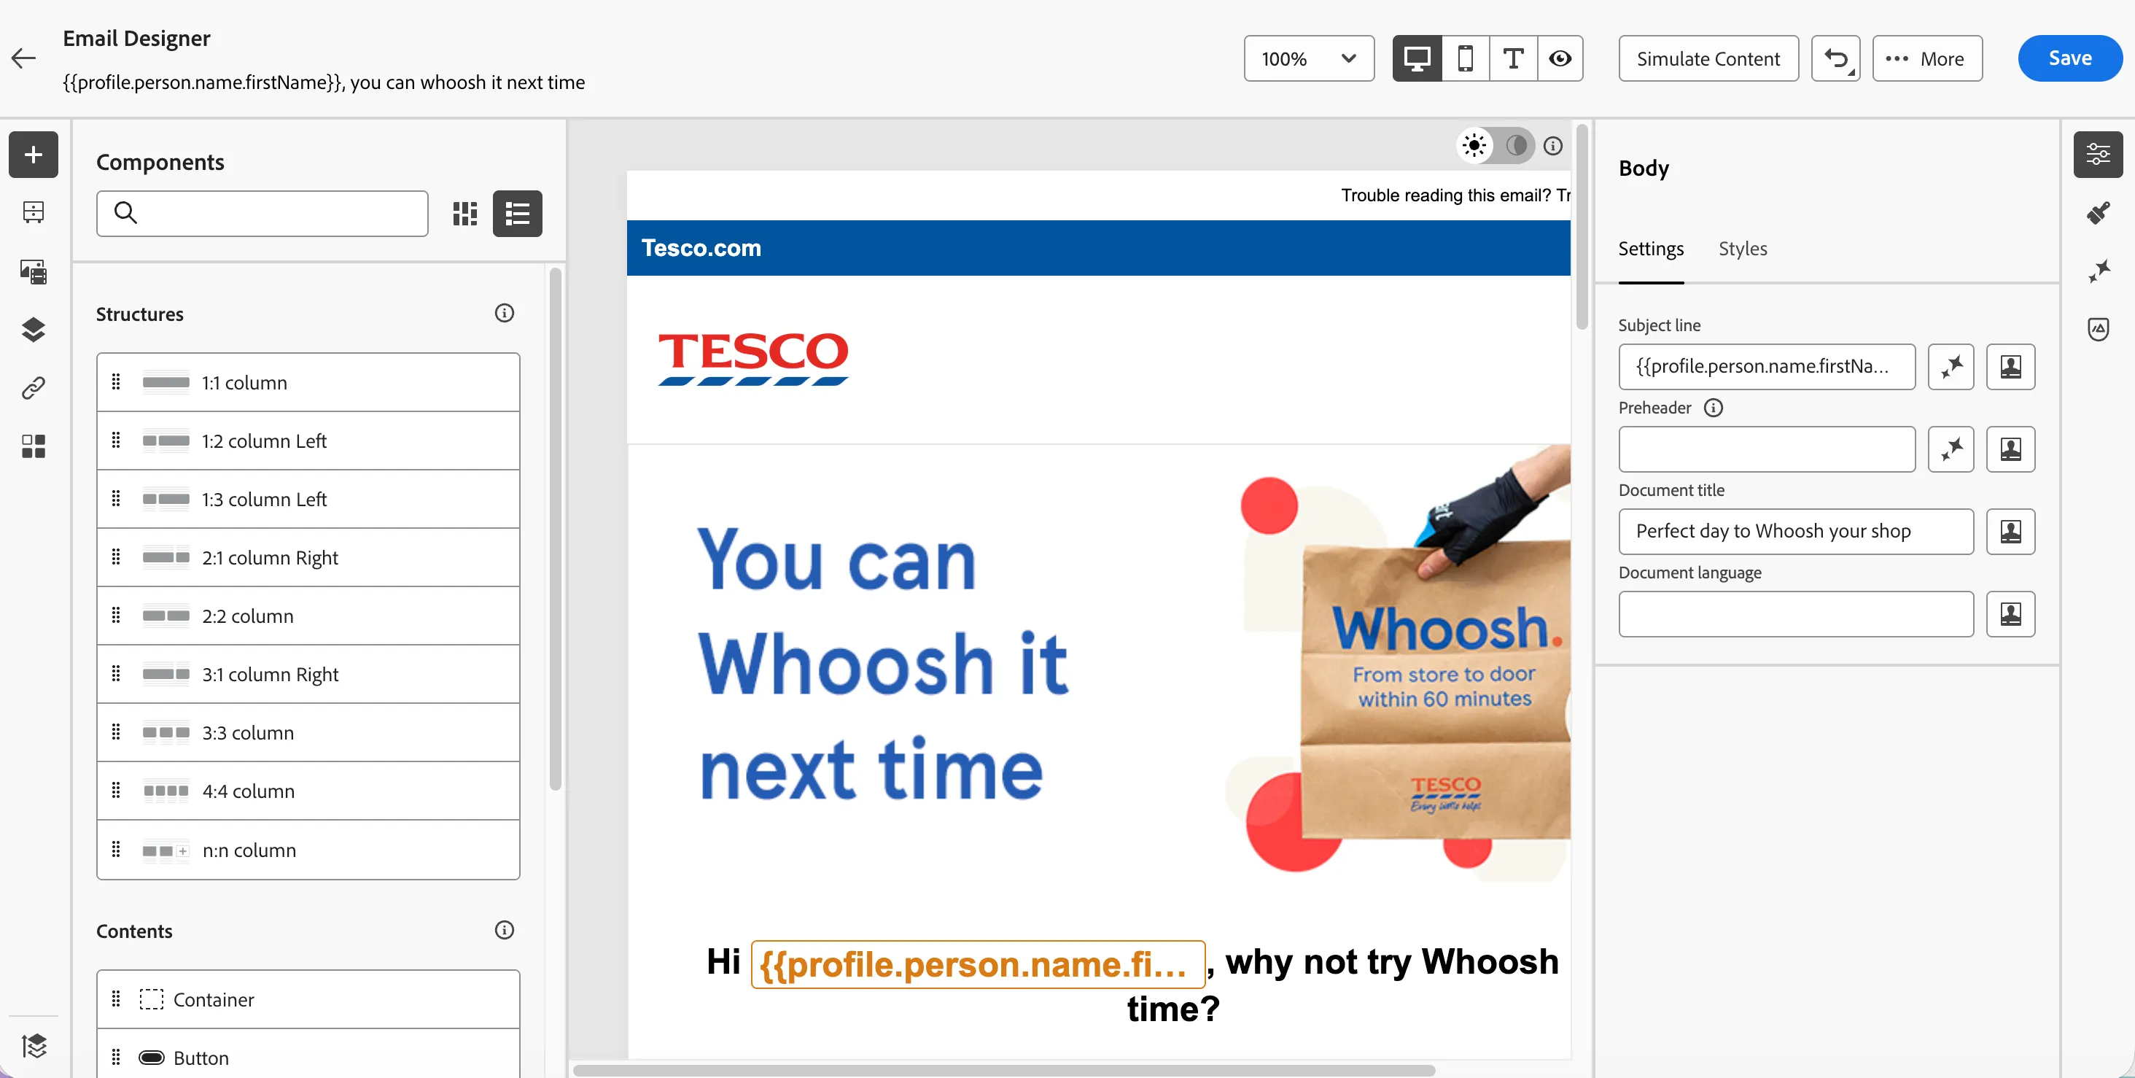This screenshot has width=2135, height=1078.
Task: Click the components search field
Action: tap(262, 214)
